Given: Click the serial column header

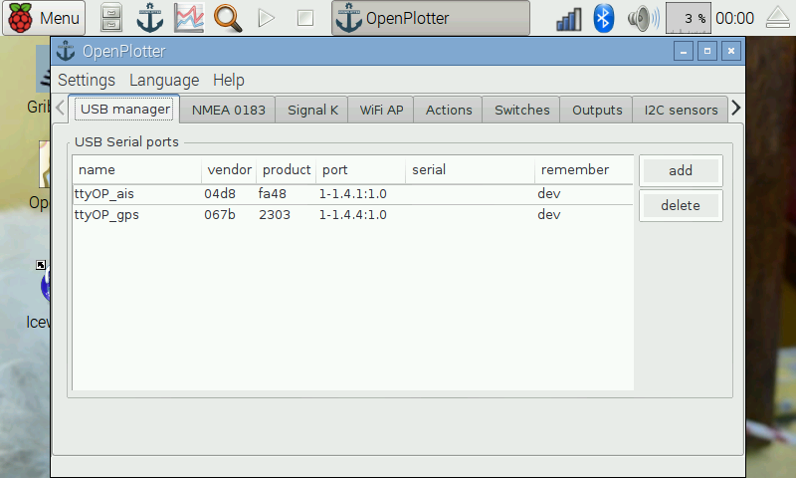Looking at the screenshot, I should pyautogui.click(x=470, y=169).
